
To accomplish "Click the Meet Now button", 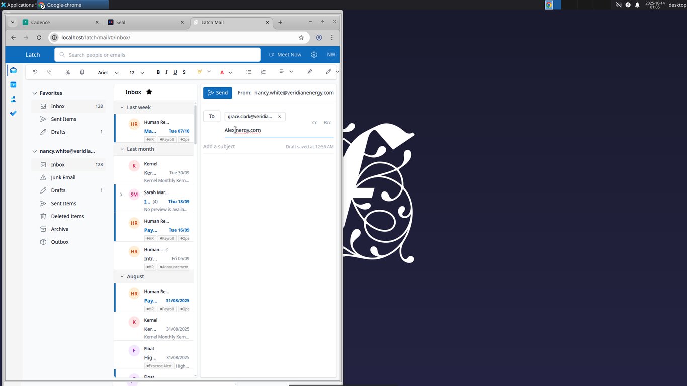I will click(285, 55).
